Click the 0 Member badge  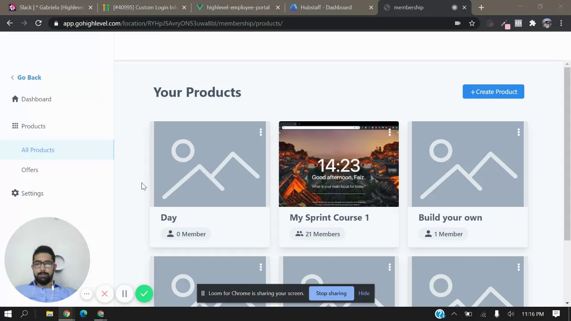coord(186,234)
